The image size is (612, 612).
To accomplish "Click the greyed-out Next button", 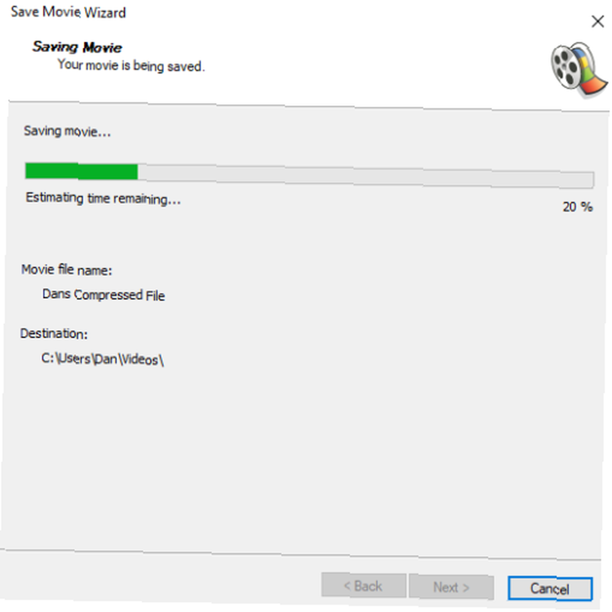I will click(451, 587).
